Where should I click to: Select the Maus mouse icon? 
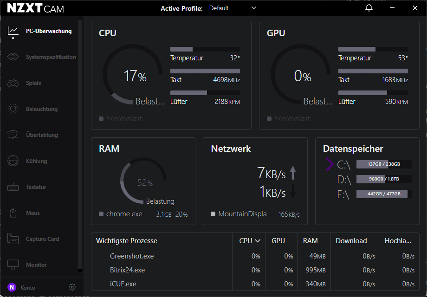click(x=13, y=213)
